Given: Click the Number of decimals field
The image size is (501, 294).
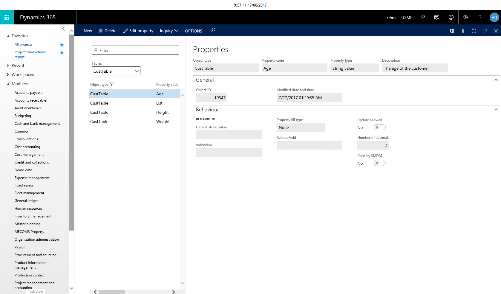Looking at the screenshot, I should pyautogui.click(x=373, y=145).
